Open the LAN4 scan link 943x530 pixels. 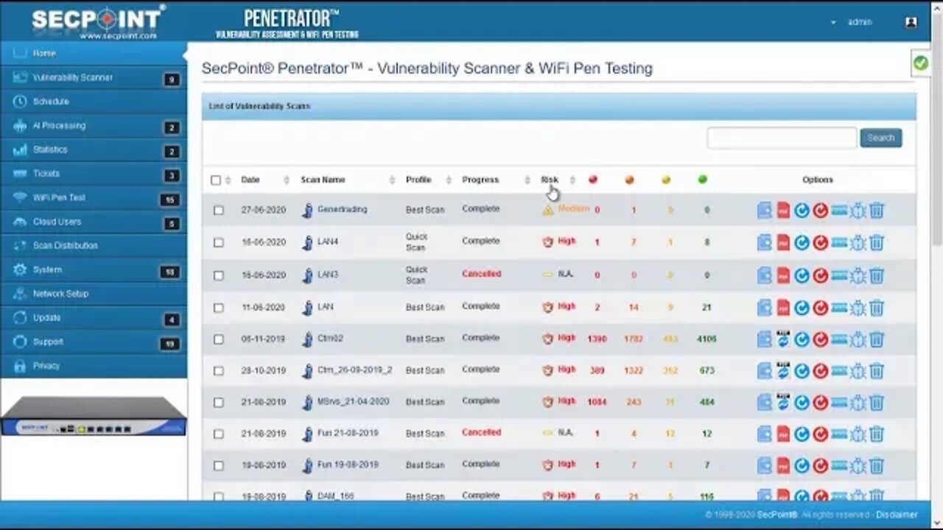(328, 241)
